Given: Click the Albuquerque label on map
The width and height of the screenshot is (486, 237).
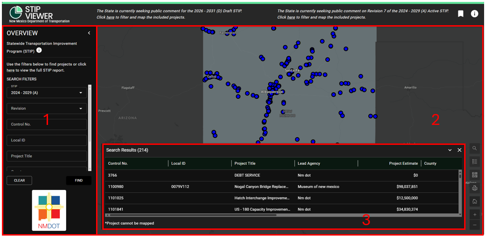Looking at the screenshot, I should (272, 92).
